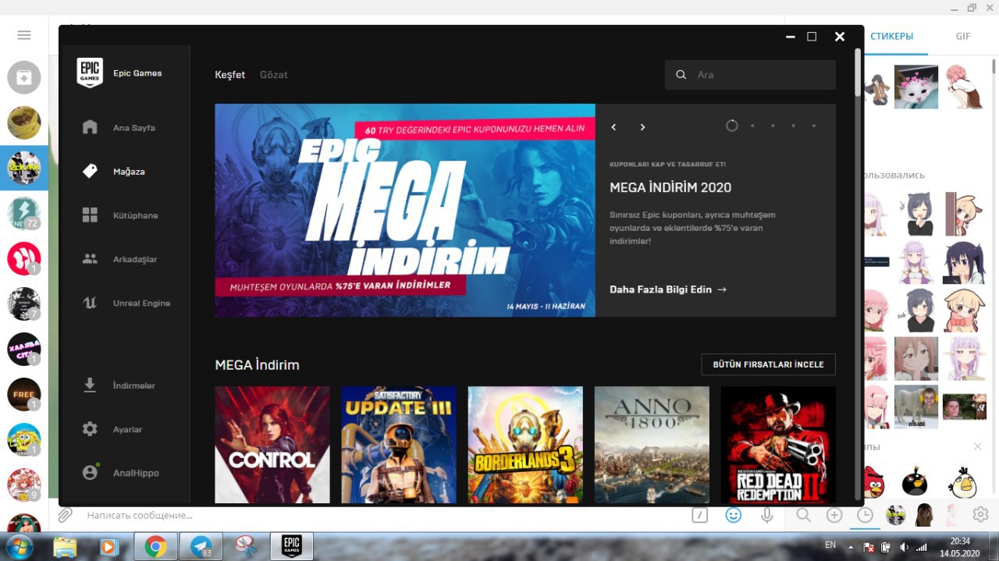The height and width of the screenshot is (561, 999).
Task: Click Epic launcher vertical scrollbar
Action: (859, 73)
